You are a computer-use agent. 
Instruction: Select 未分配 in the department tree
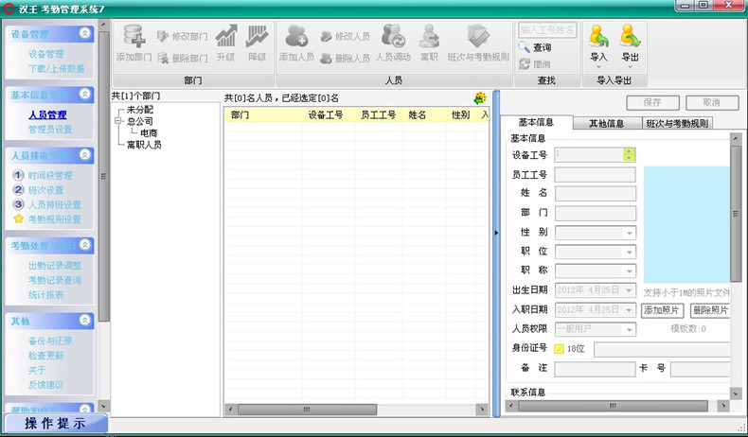(140, 110)
